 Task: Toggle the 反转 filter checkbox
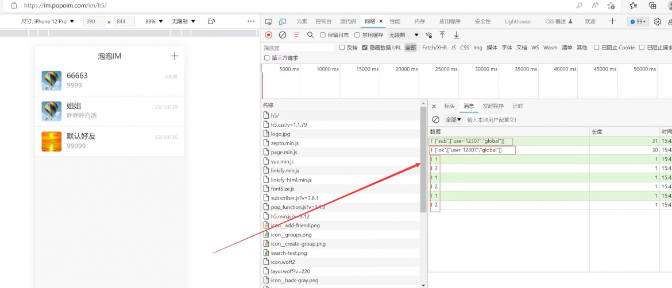tap(342, 48)
